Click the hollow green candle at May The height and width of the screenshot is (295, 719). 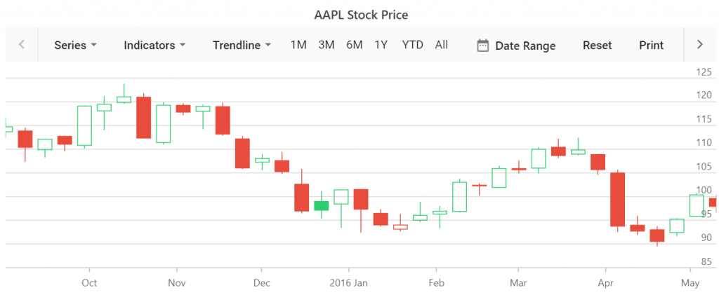pos(697,205)
